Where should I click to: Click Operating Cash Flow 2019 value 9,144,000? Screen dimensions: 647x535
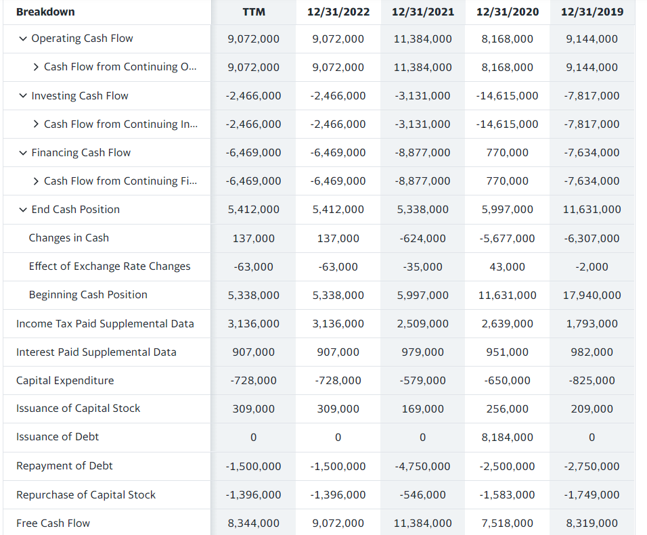(x=592, y=39)
